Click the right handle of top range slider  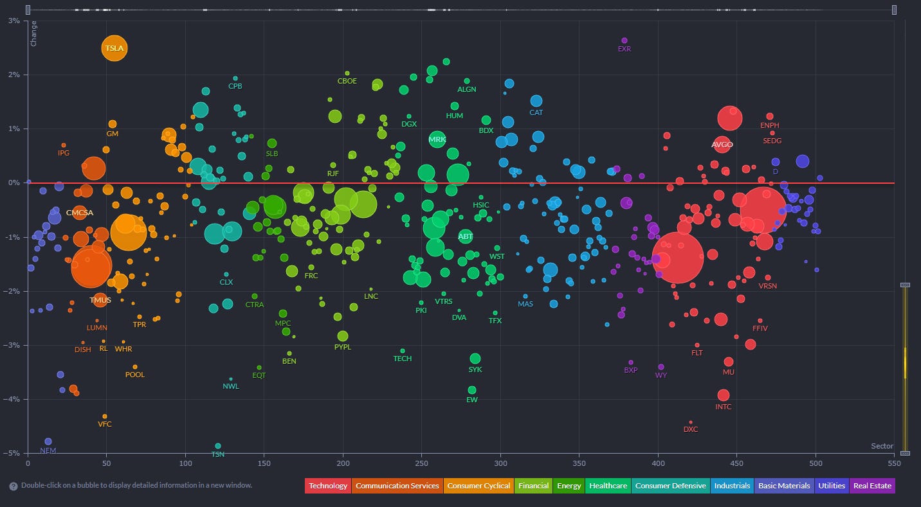point(894,10)
